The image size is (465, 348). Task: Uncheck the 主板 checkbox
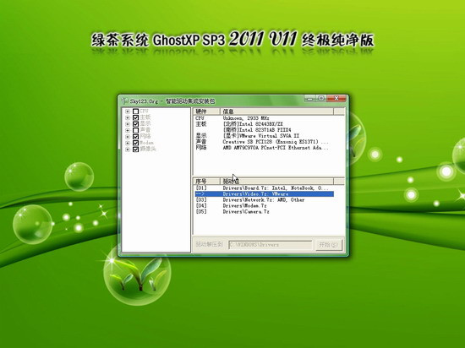(x=135, y=117)
